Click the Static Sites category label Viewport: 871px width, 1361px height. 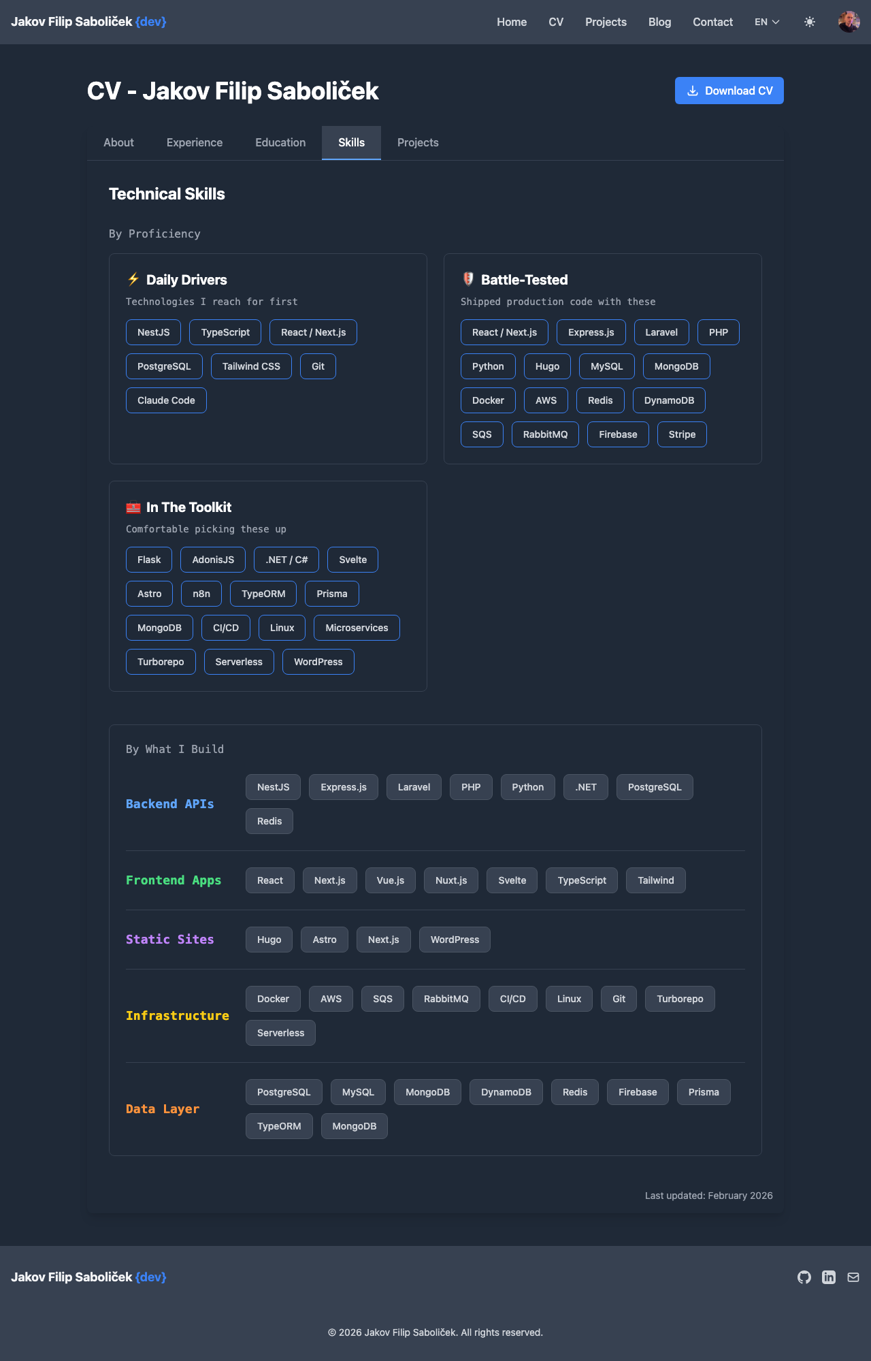coord(170,940)
